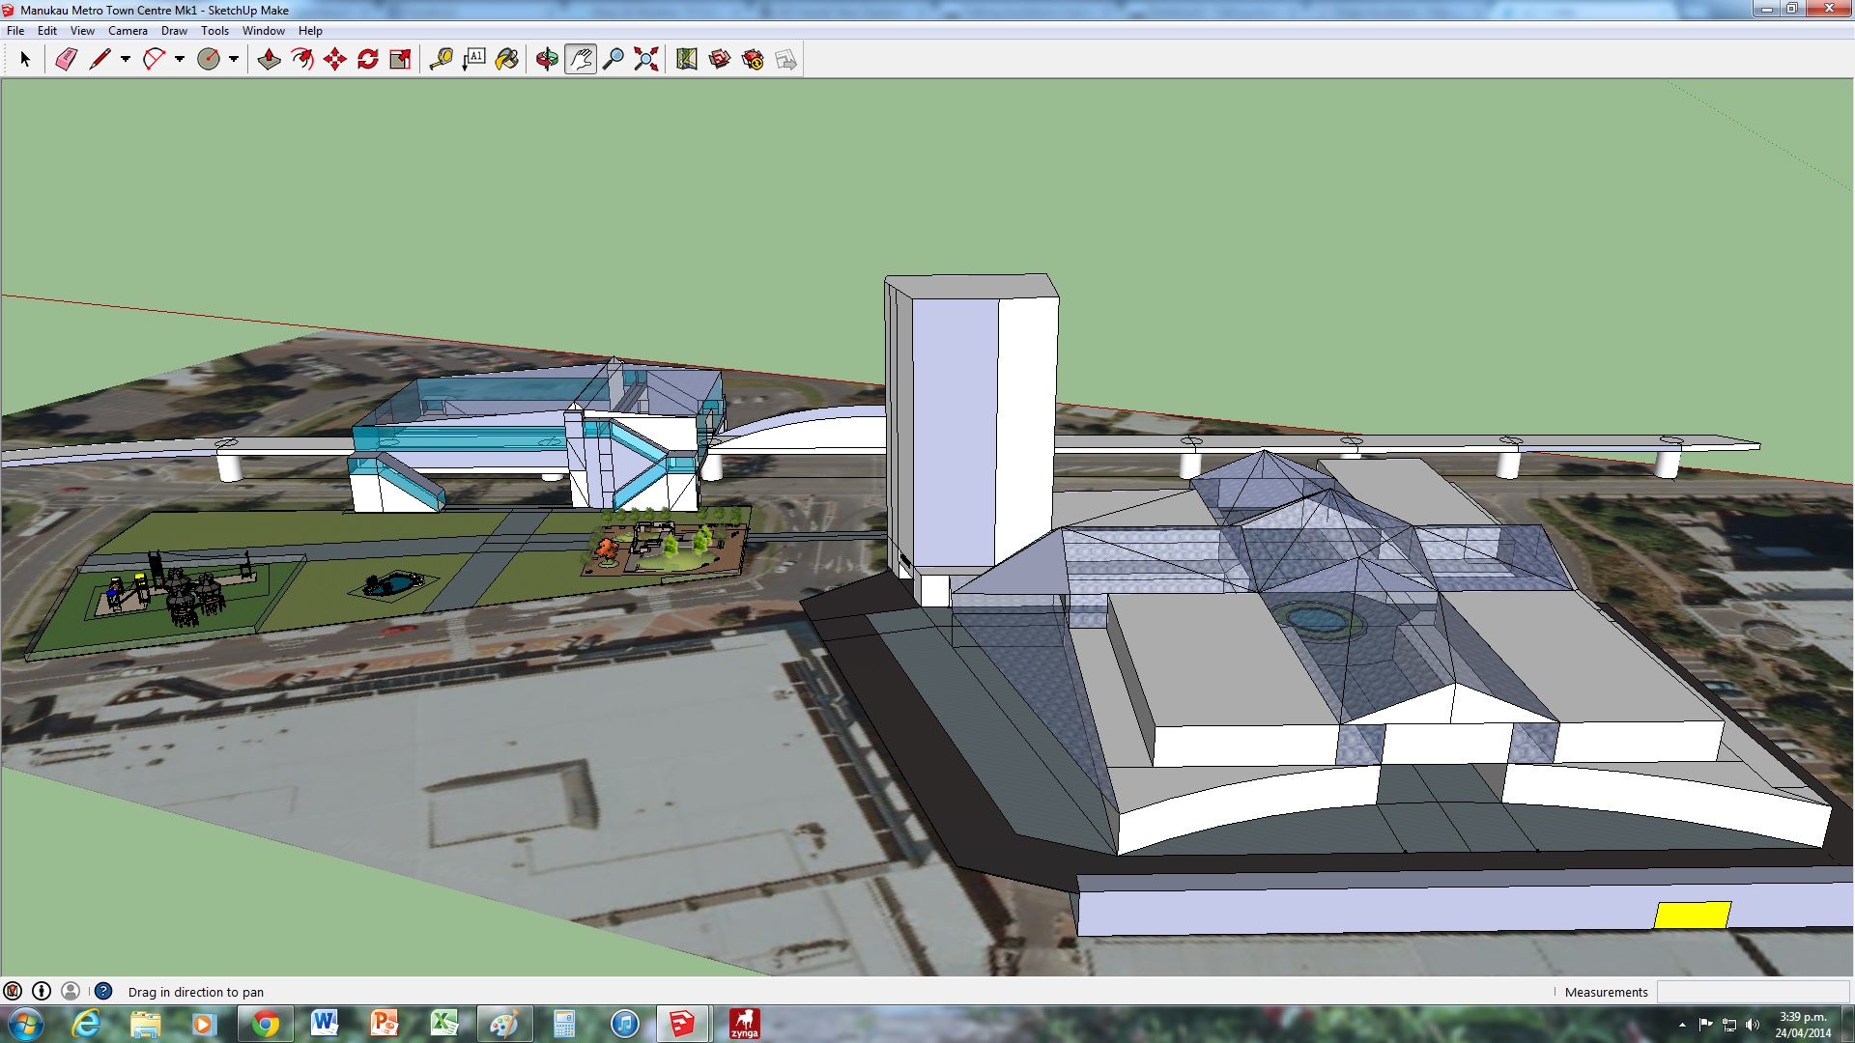Select the Push/Pull tool
The image size is (1855, 1043).
click(x=269, y=60)
